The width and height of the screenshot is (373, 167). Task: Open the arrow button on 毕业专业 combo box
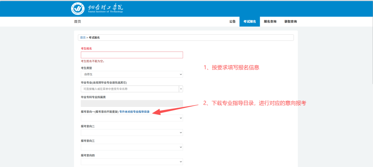click(181, 89)
